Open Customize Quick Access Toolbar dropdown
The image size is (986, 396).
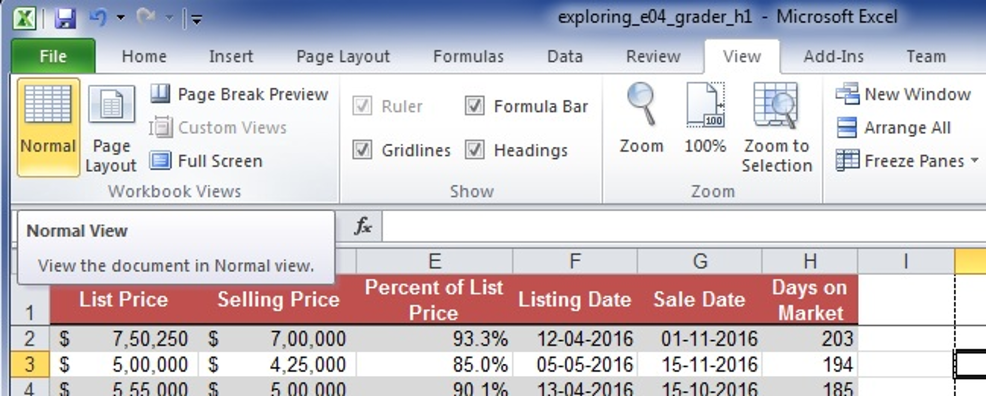coord(196,19)
